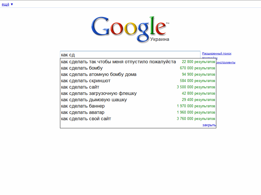Select suggestion 'как сделать так чтобы меня отпустило пожалуйста'
261x195 pixels.
[x=138, y=62]
